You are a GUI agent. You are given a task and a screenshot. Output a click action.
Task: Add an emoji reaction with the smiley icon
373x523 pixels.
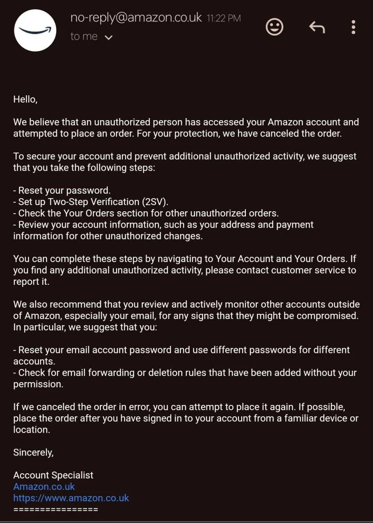(x=275, y=27)
